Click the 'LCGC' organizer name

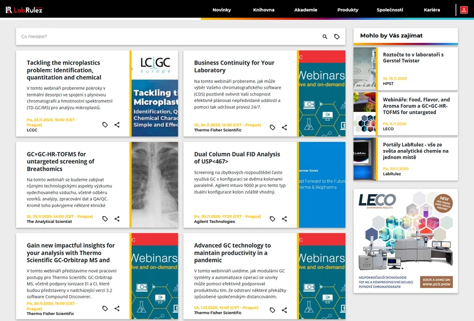pyautogui.click(x=32, y=130)
